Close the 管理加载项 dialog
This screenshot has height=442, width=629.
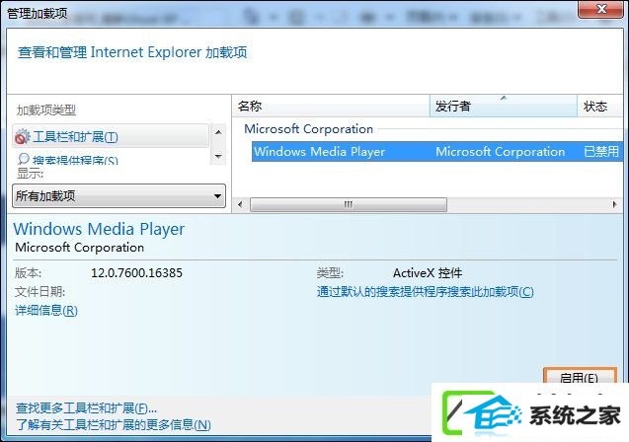[x=600, y=9]
